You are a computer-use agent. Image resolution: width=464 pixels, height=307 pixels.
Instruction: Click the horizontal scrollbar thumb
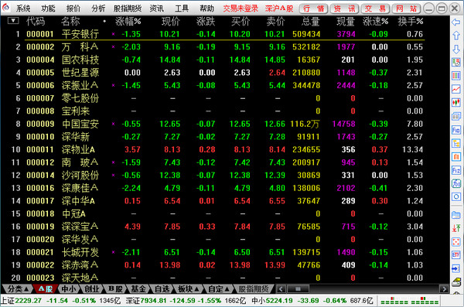click(298, 288)
